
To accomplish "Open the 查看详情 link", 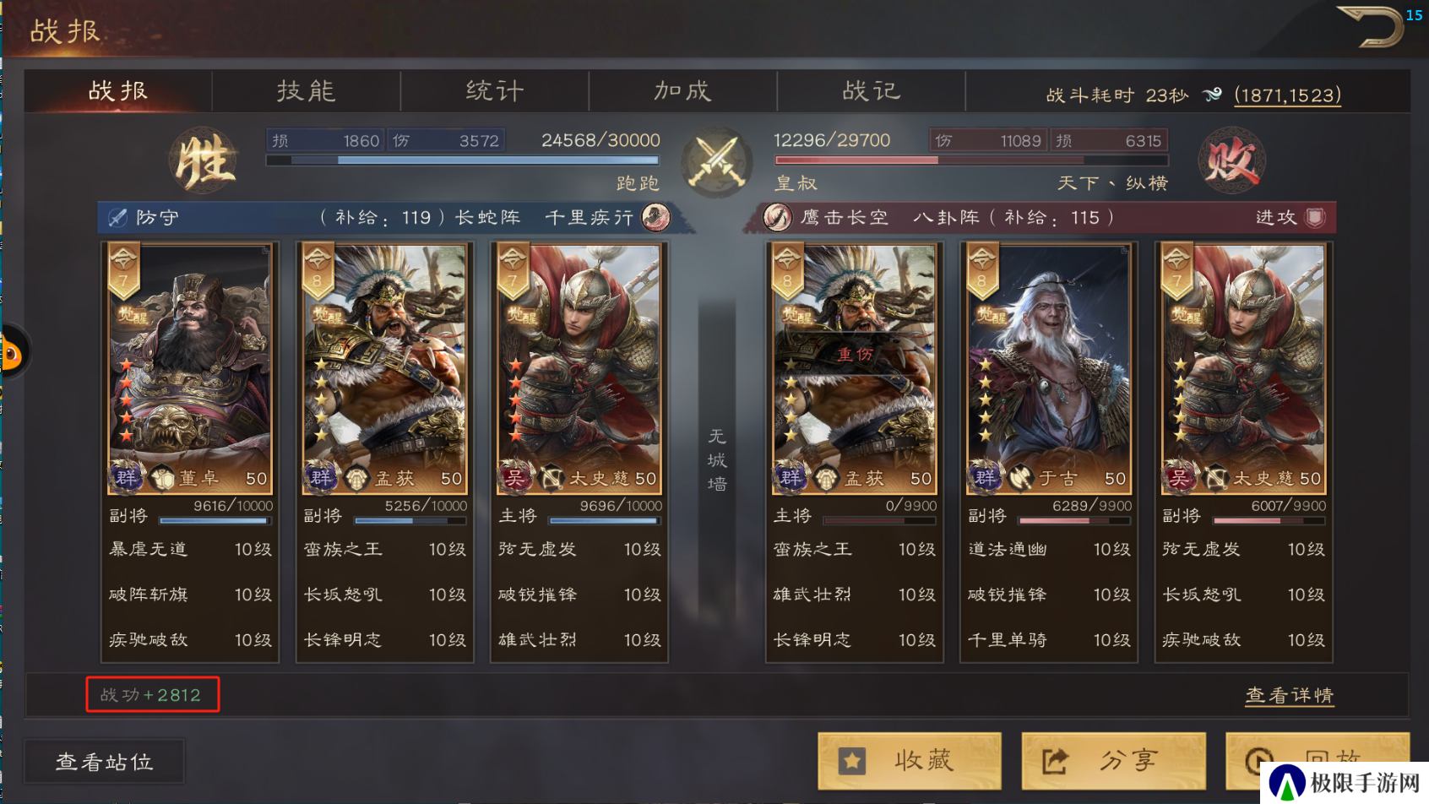I will [1290, 695].
